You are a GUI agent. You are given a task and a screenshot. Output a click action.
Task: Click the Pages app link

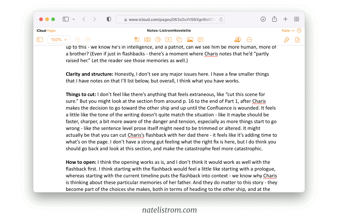(51, 30)
